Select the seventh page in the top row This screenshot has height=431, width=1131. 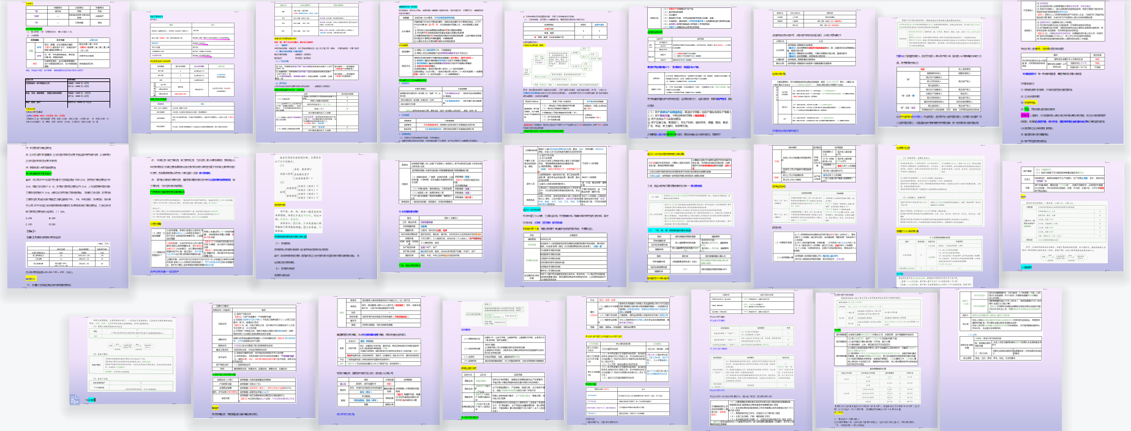(814, 72)
